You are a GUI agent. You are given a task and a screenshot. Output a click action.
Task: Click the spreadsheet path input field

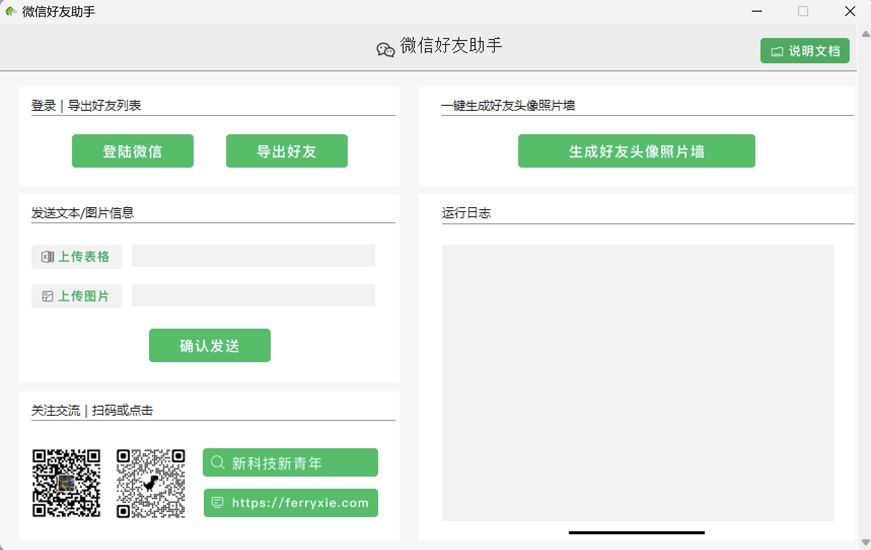(253, 256)
